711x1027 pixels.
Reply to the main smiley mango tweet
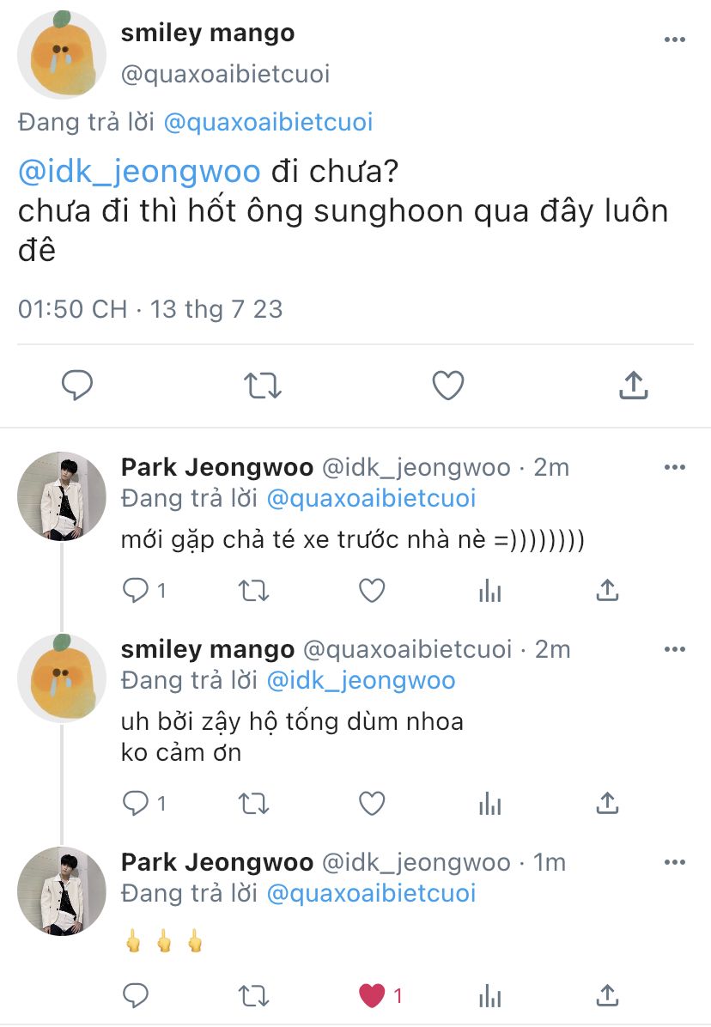point(77,386)
